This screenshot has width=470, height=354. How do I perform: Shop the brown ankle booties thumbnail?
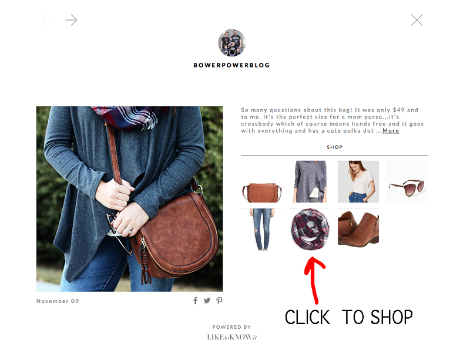(358, 230)
